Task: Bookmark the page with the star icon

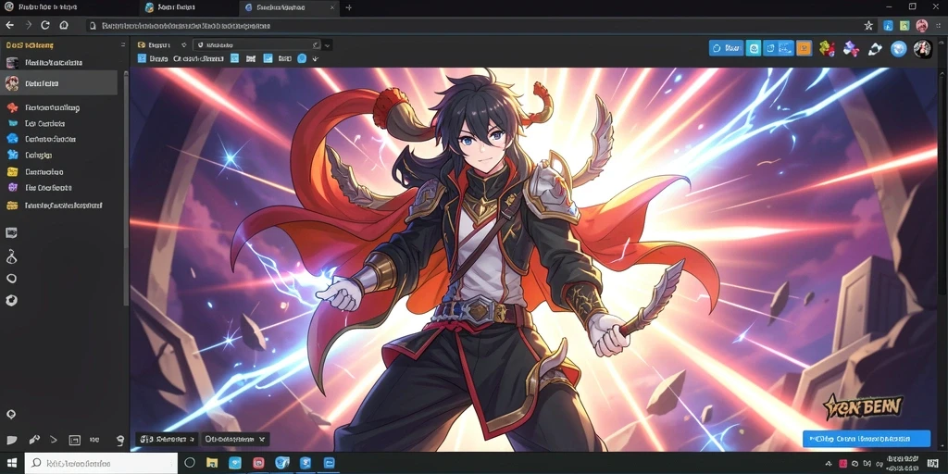Action: 868,25
